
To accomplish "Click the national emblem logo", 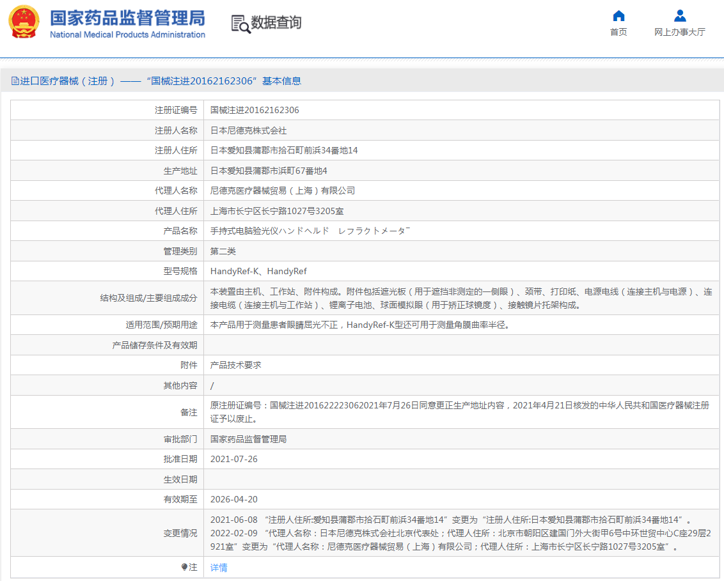I will [x=24, y=23].
